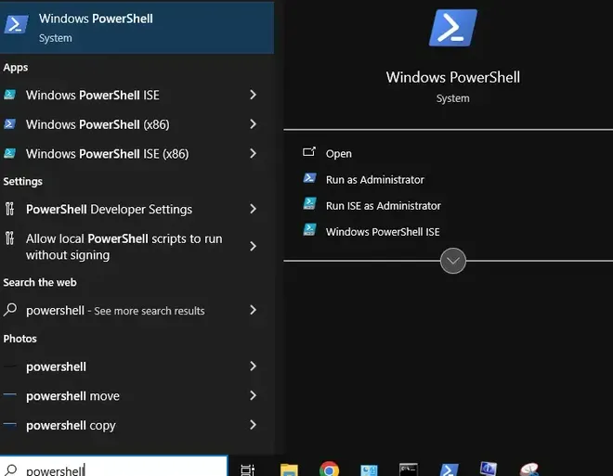Expand arrow for Allow local PowerShell scripts
Viewport: 613px width, 476px height.
[253, 246]
